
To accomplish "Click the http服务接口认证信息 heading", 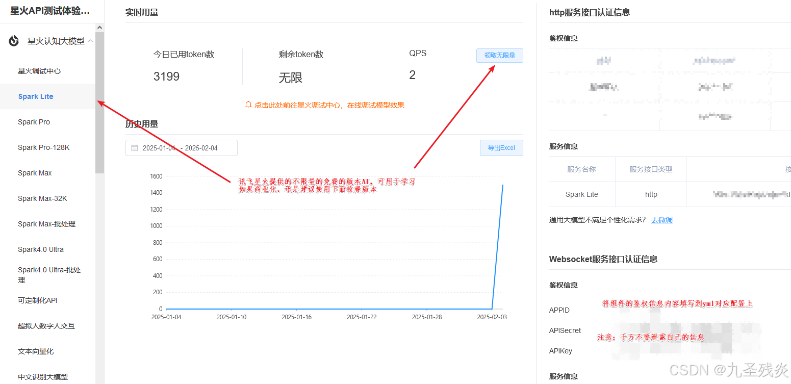I will (590, 12).
